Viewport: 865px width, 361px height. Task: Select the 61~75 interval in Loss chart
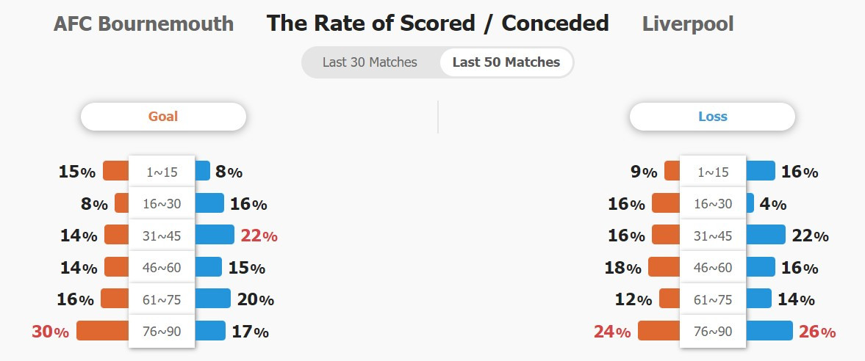point(713,299)
